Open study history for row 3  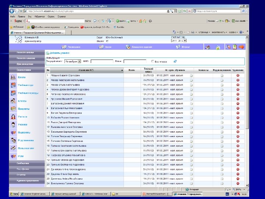coord(191,85)
